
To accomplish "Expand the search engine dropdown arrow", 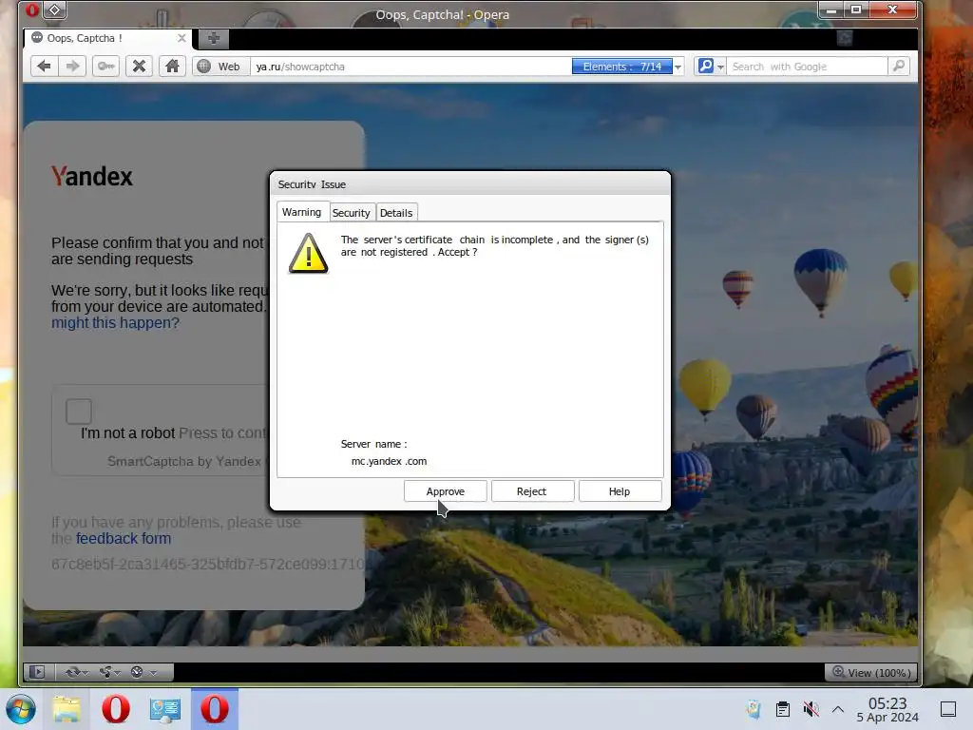I will (x=720, y=67).
